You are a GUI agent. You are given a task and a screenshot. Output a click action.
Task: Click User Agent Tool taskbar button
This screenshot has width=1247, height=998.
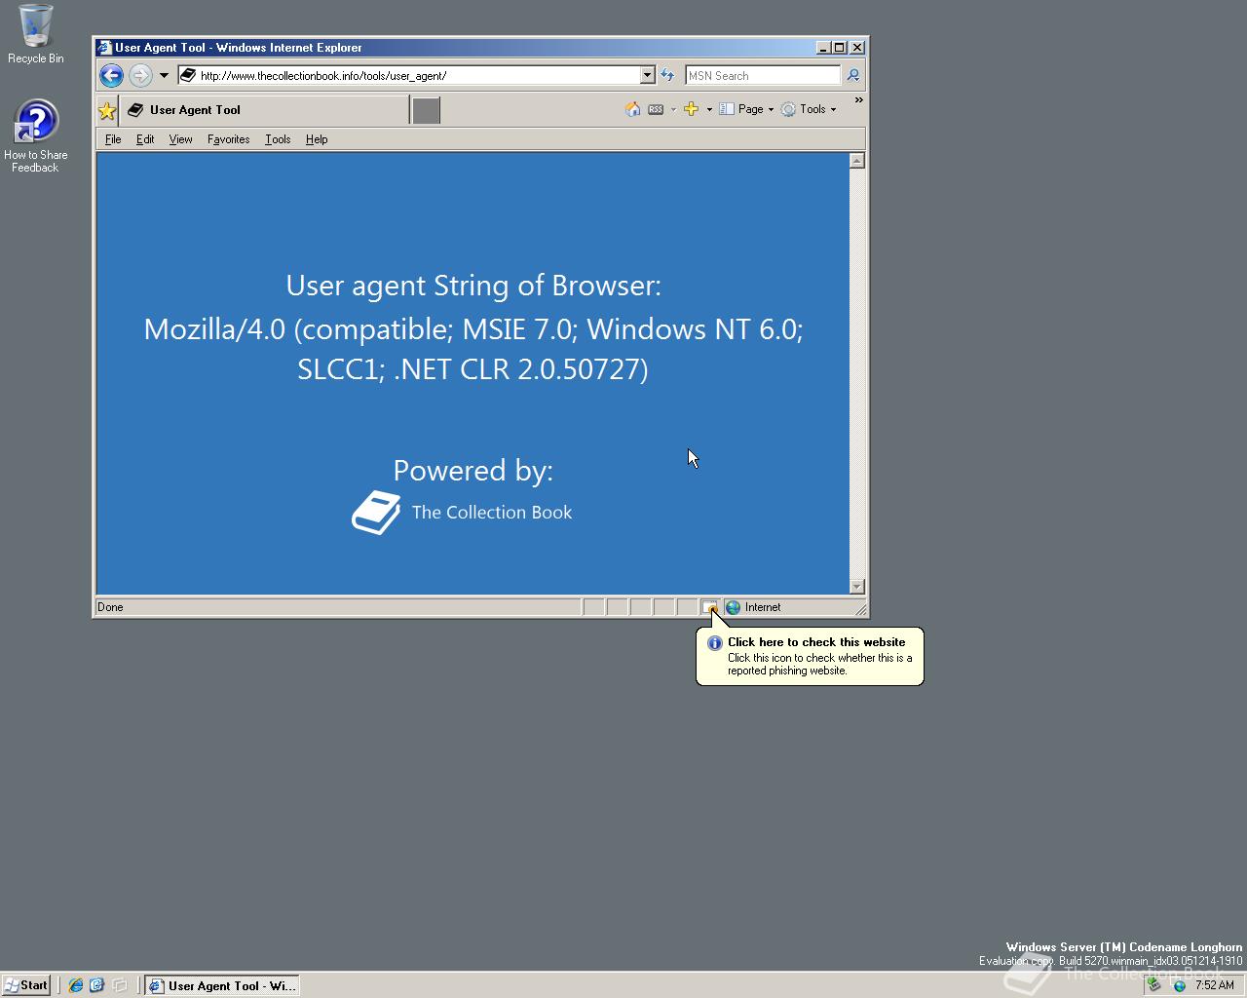tap(222, 985)
